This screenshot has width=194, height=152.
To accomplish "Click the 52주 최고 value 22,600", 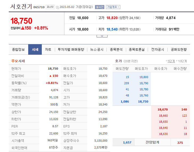I will [x=53, y=133].
